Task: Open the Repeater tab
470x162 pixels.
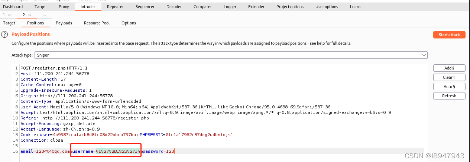Action: [115, 7]
